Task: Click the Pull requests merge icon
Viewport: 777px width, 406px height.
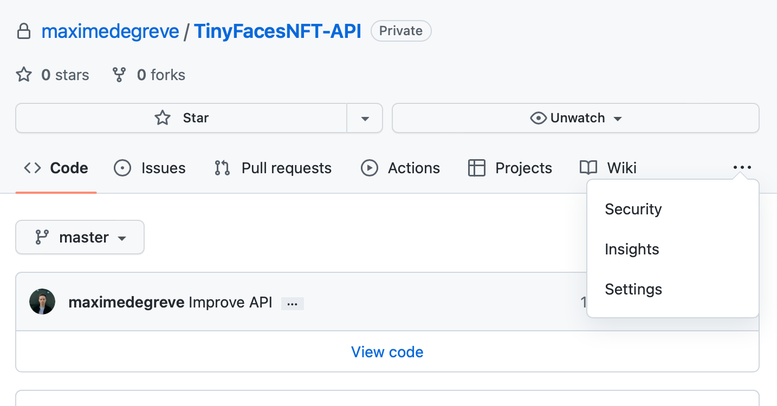Action: [222, 168]
